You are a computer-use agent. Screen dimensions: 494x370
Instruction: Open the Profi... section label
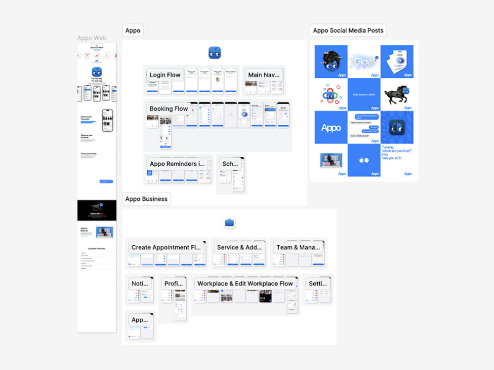click(x=173, y=284)
